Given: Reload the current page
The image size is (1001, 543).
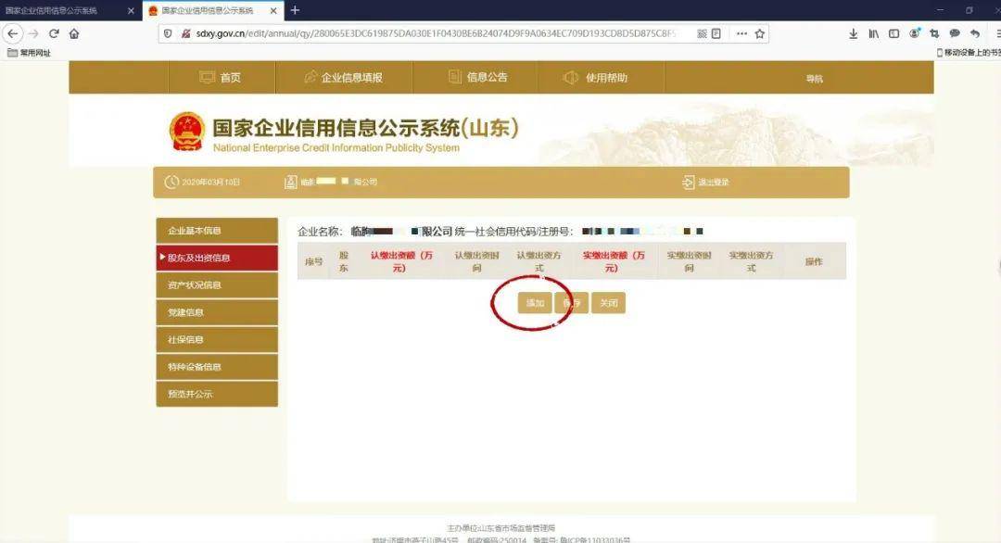Looking at the screenshot, I should pos(55,33).
